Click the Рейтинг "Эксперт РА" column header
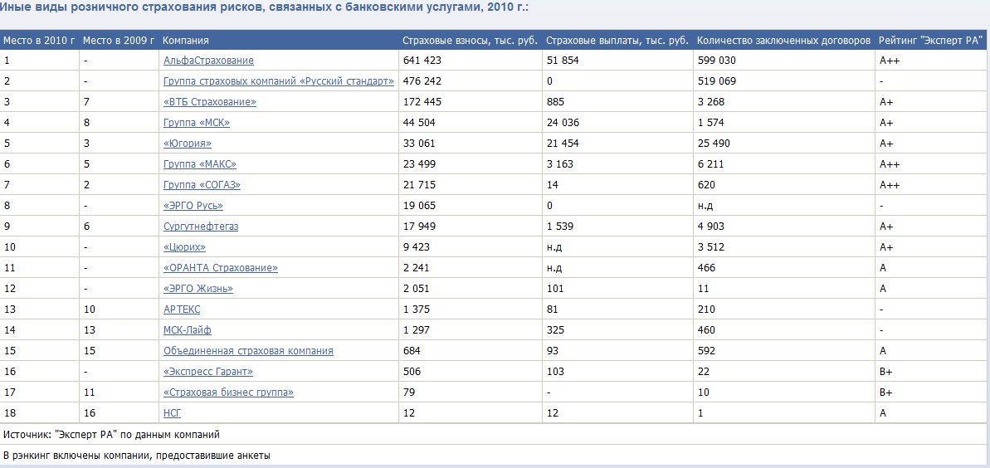 (x=930, y=41)
